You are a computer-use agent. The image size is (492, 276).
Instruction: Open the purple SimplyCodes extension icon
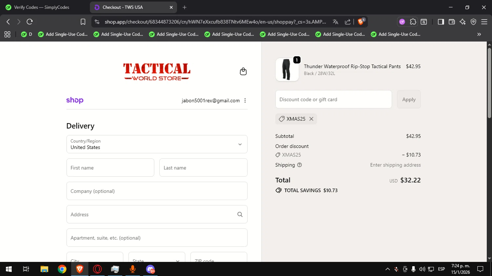pos(402,22)
